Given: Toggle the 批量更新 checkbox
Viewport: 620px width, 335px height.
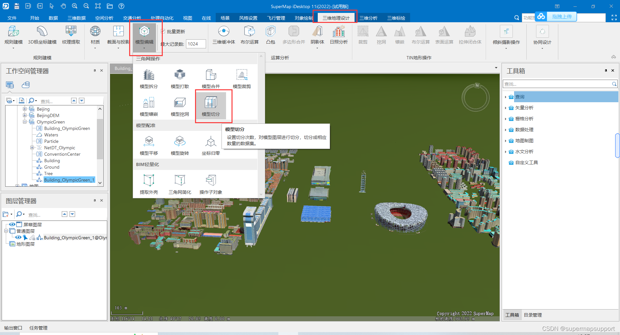Looking at the screenshot, I should coord(163,31).
